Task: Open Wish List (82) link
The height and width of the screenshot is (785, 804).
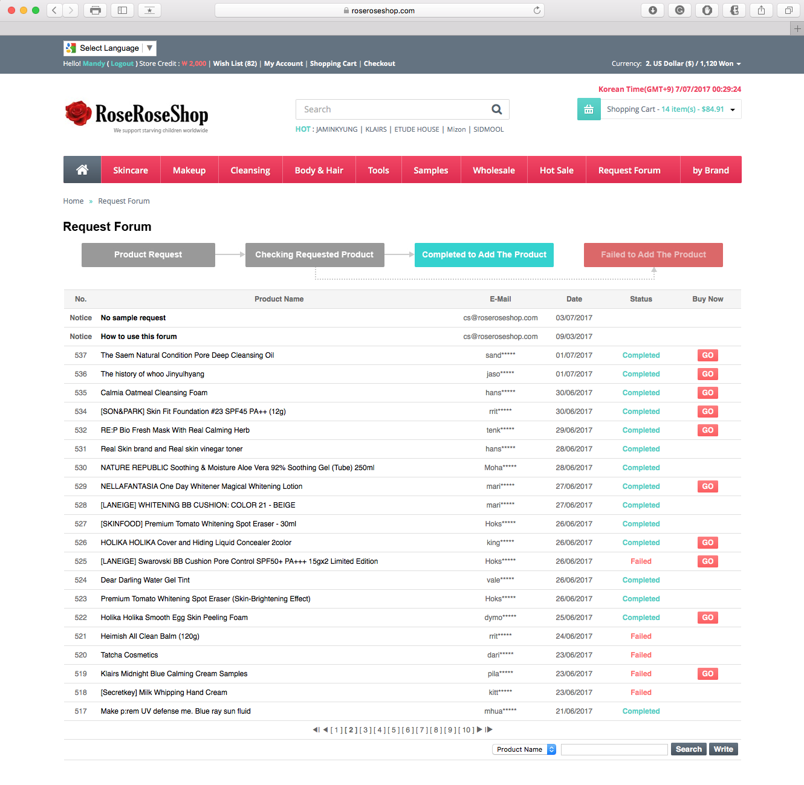Action: coord(235,63)
